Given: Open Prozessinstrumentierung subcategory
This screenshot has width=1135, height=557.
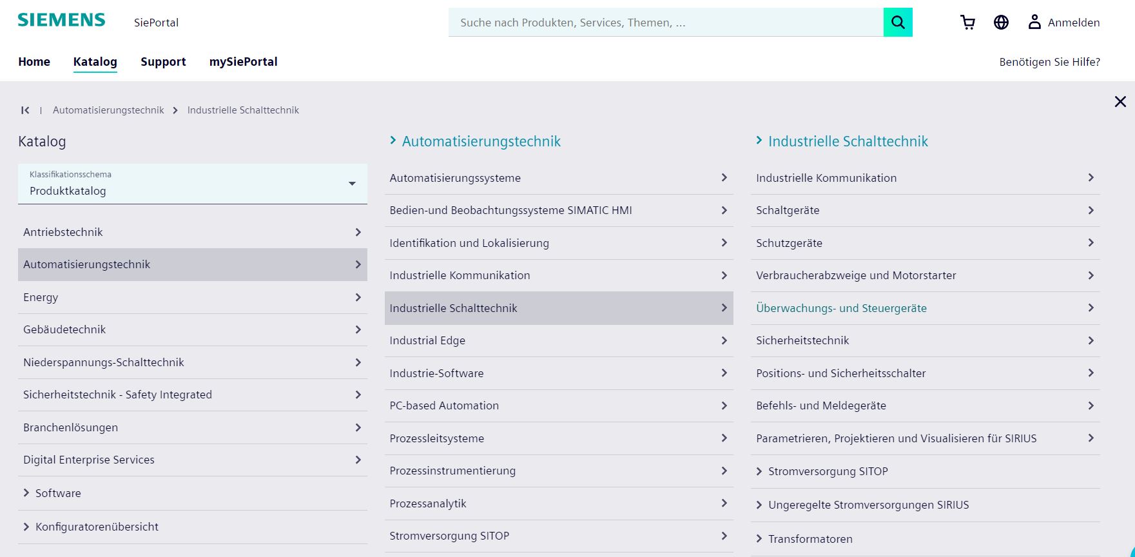Looking at the screenshot, I should [x=559, y=471].
